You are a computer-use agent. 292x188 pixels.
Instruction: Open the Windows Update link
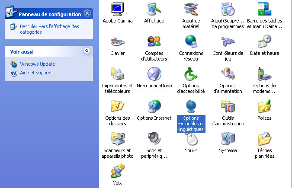tap(38, 64)
